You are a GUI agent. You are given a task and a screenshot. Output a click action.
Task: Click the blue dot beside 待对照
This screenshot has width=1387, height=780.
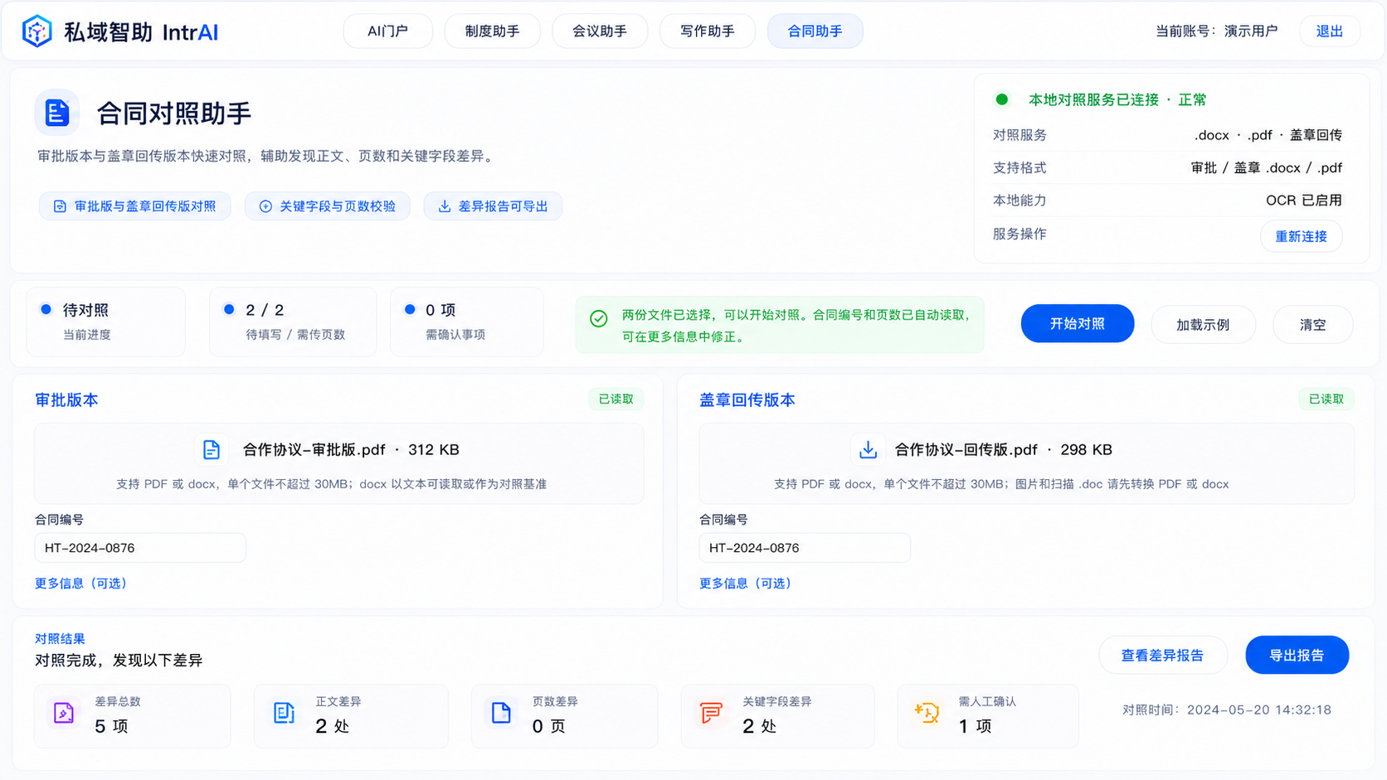(46, 309)
